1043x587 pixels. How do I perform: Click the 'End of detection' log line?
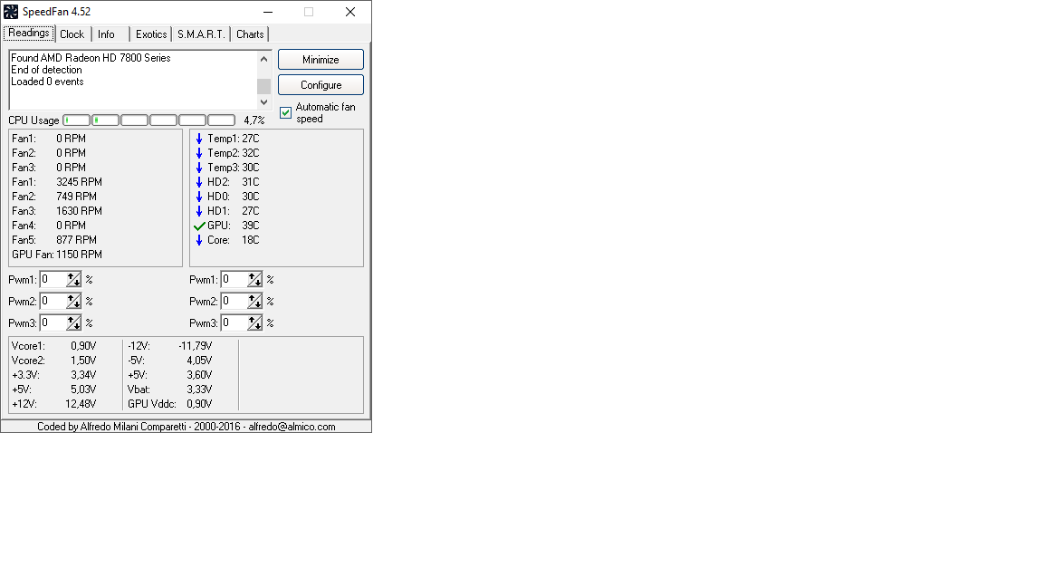click(x=46, y=70)
